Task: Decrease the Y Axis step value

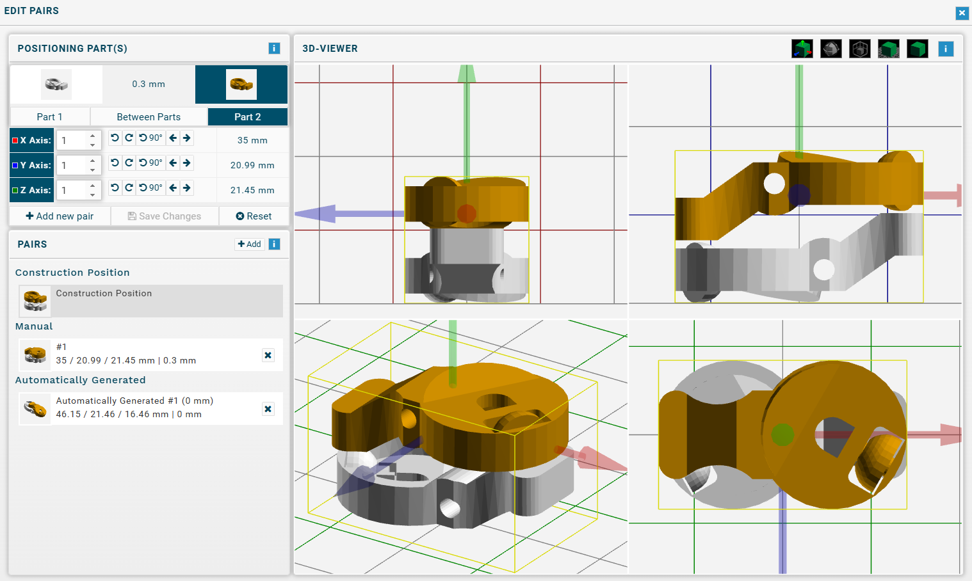Action: pos(93,170)
